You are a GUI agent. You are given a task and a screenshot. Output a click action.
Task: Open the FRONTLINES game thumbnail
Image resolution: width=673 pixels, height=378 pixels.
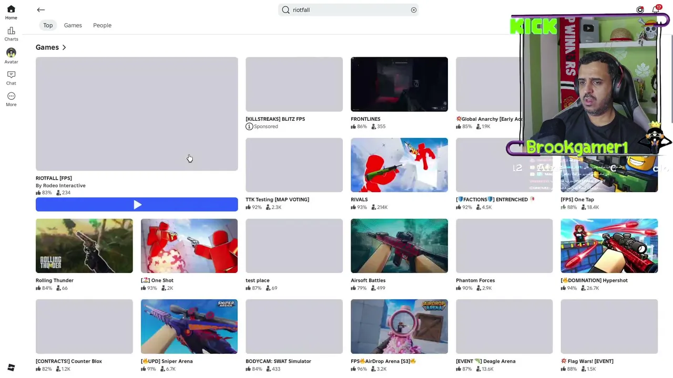(x=399, y=85)
